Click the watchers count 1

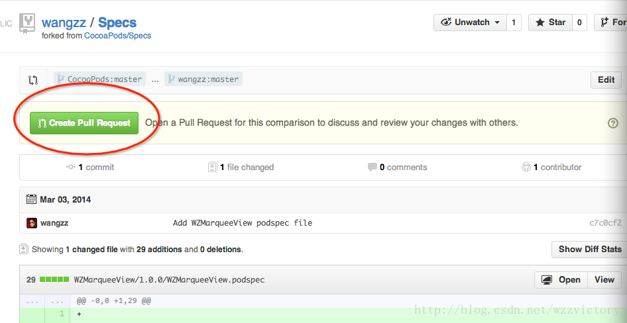coord(514,23)
